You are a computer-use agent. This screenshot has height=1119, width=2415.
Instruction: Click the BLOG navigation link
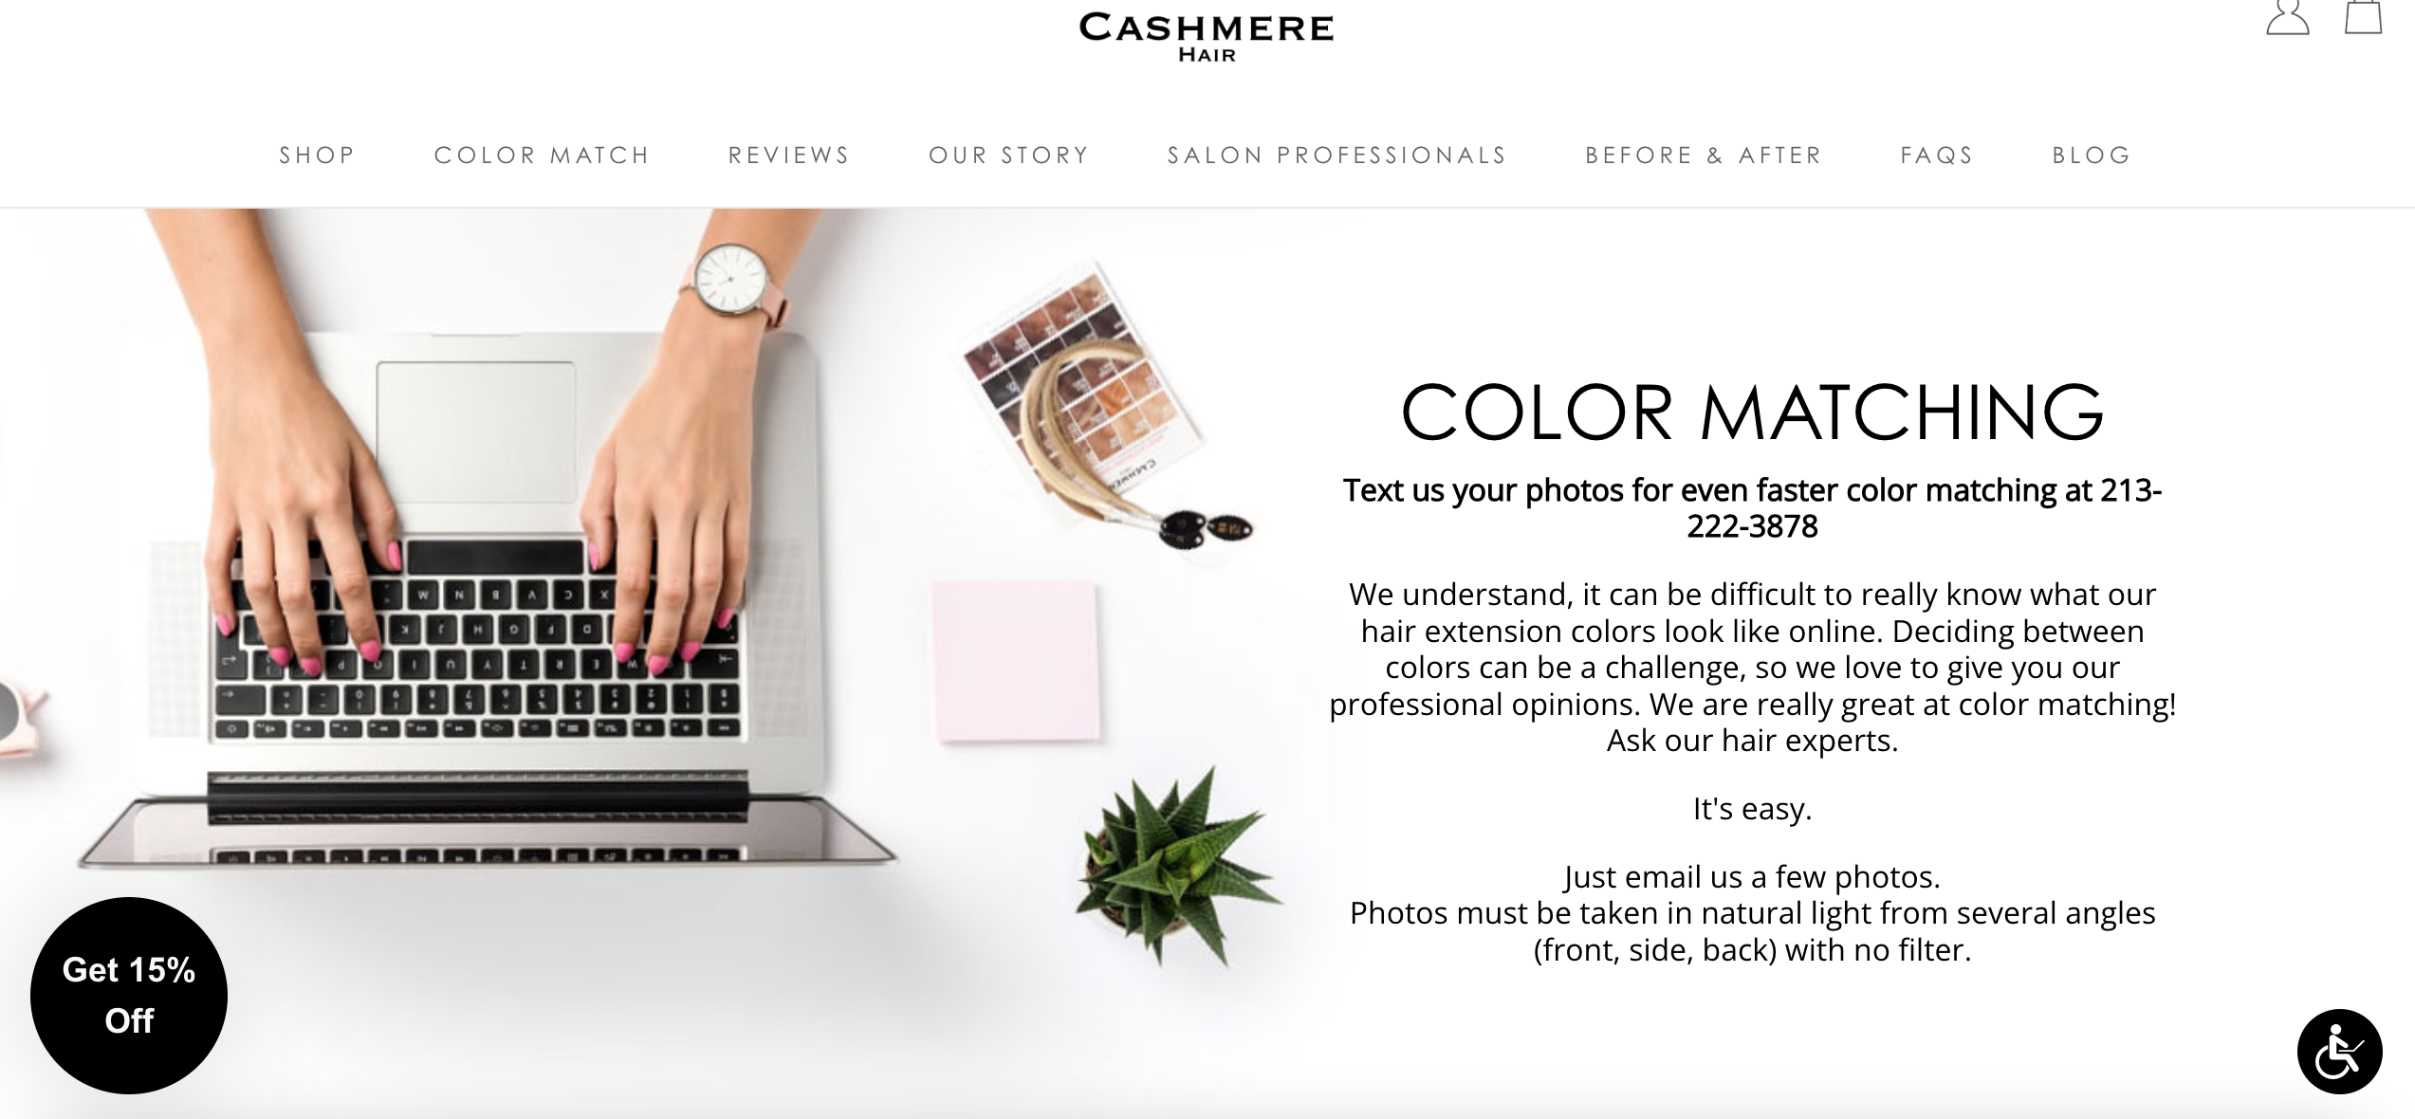click(x=2092, y=154)
